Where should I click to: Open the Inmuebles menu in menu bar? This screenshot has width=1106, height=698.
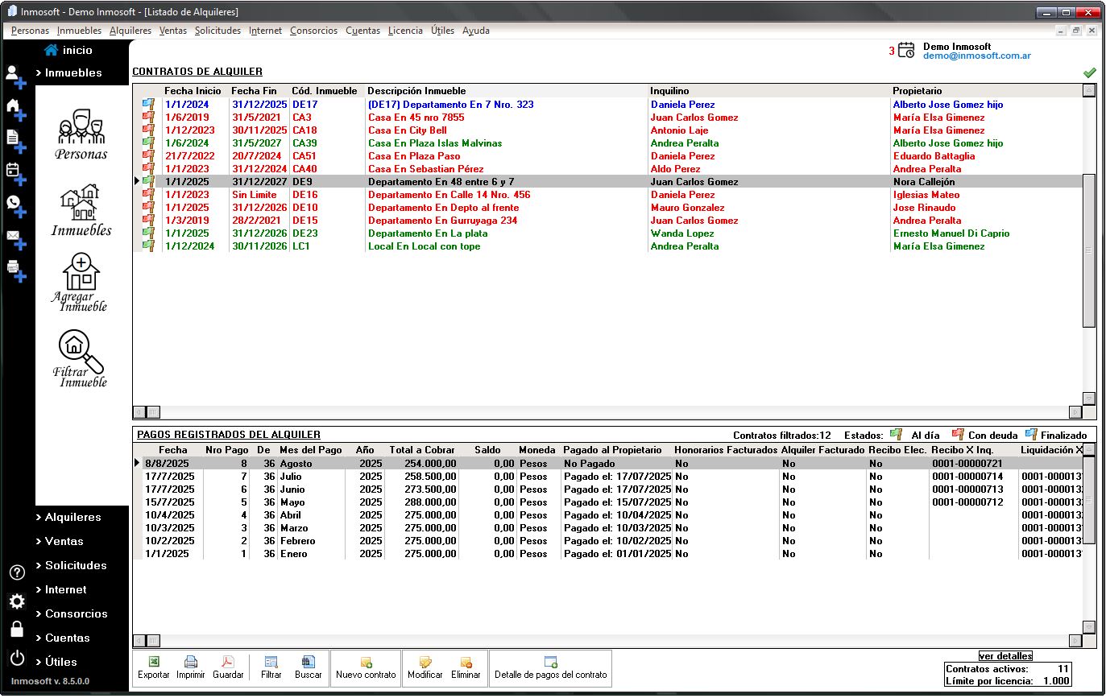tap(79, 31)
